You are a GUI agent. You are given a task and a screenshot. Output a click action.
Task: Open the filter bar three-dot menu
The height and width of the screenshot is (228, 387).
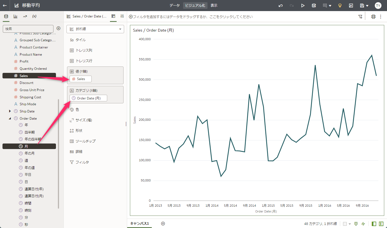point(381,17)
